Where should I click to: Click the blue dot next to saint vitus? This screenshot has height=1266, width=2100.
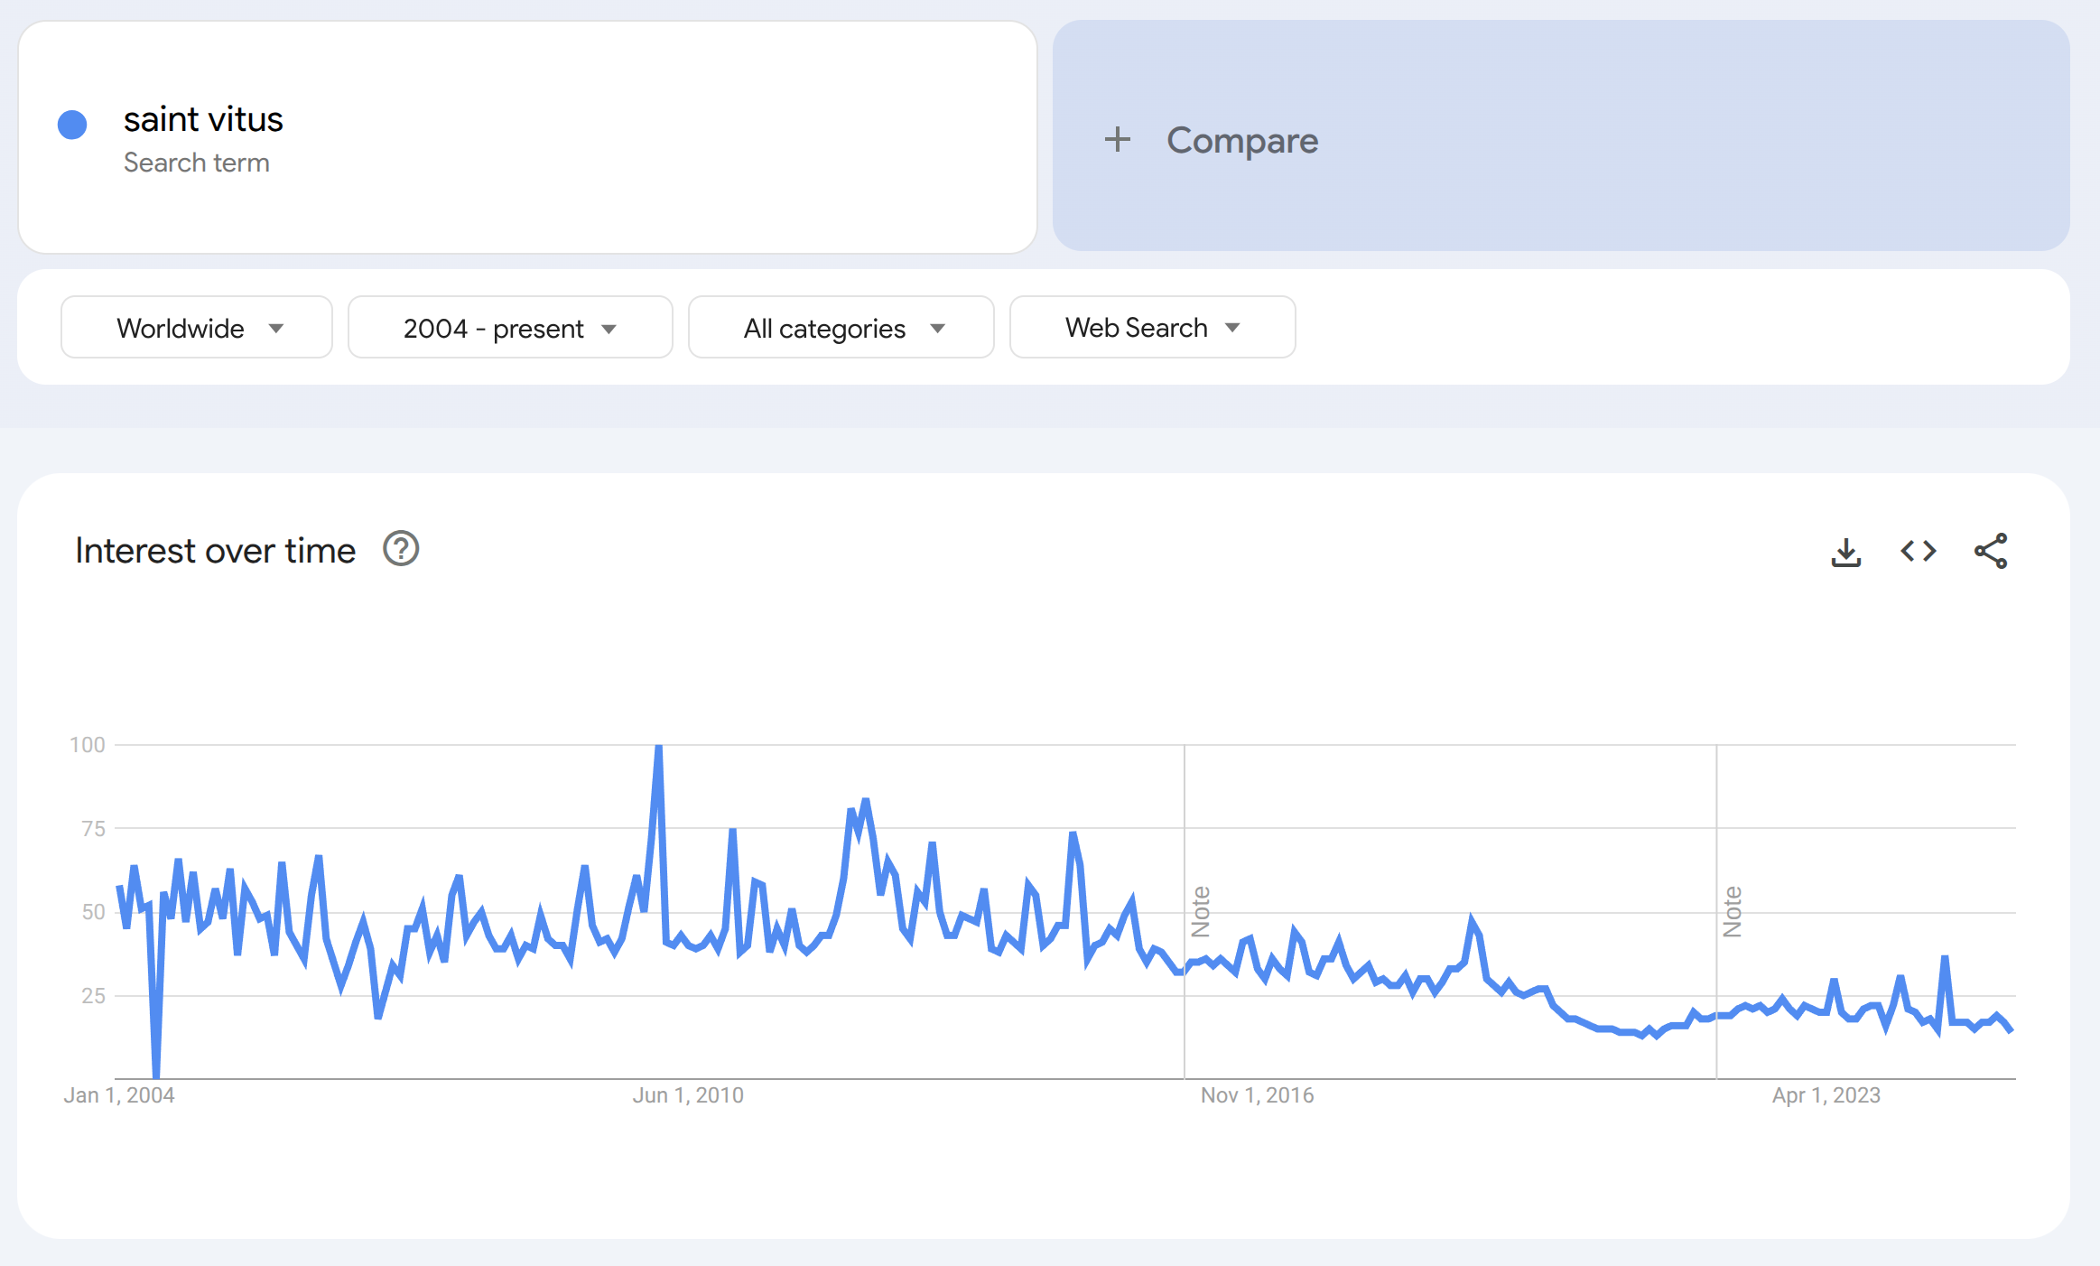pyautogui.click(x=72, y=125)
